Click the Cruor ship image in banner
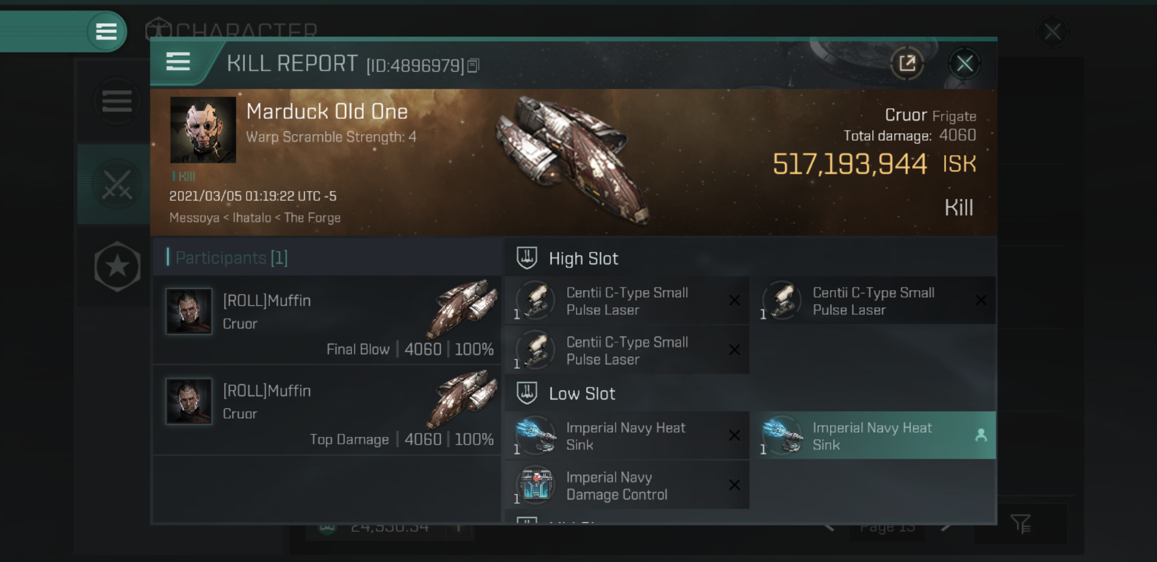Image resolution: width=1157 pixels, height=562 pixels. tap(573, 160)
